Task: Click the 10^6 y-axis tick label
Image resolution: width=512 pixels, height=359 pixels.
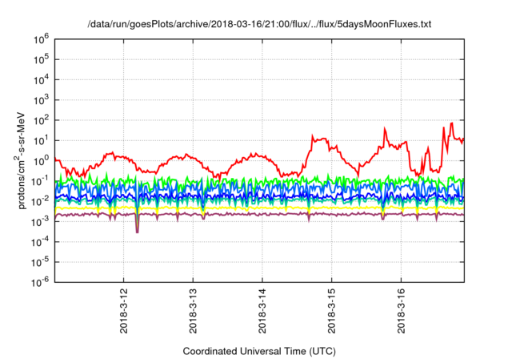Action: click(x=41, y=39)
